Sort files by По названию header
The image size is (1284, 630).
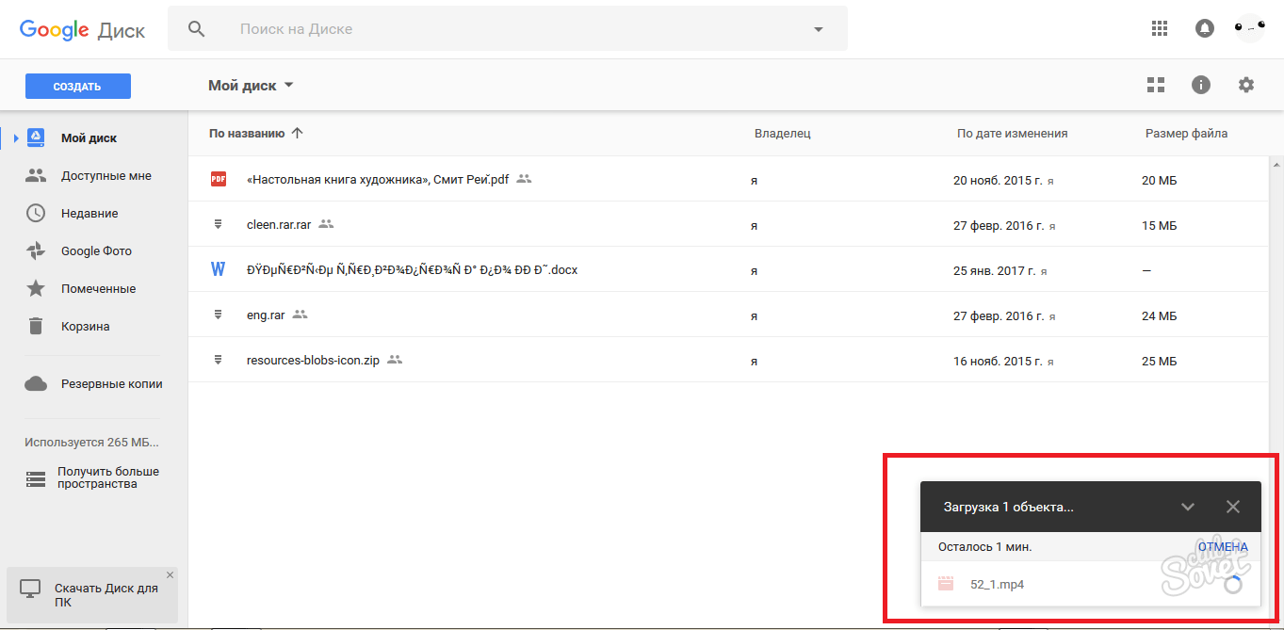tap(247, 134)
